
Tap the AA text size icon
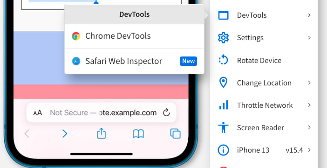pyautogui.click(x=38, y=113)
